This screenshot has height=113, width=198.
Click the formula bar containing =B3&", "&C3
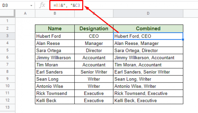click(66, 5)
